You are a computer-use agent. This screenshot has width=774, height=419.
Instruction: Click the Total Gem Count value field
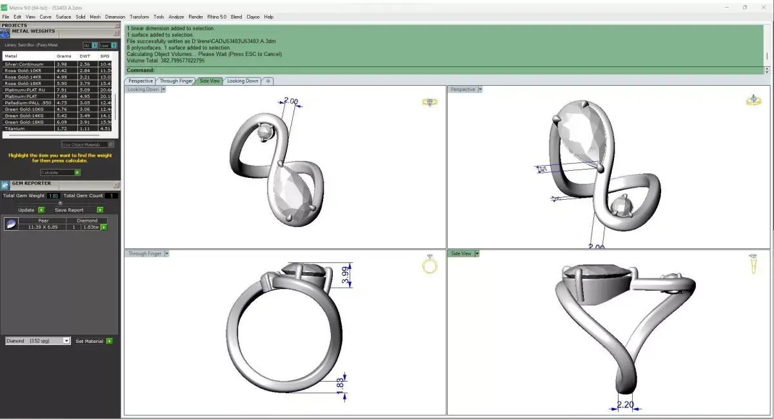(112, 195)
